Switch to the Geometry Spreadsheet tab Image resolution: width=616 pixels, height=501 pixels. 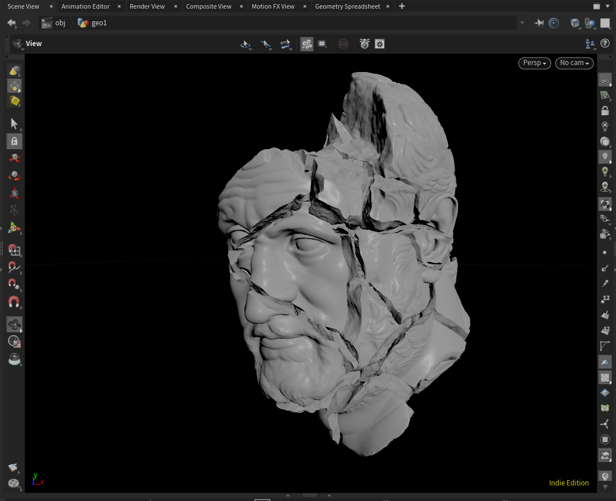click(x=347, y=6)
